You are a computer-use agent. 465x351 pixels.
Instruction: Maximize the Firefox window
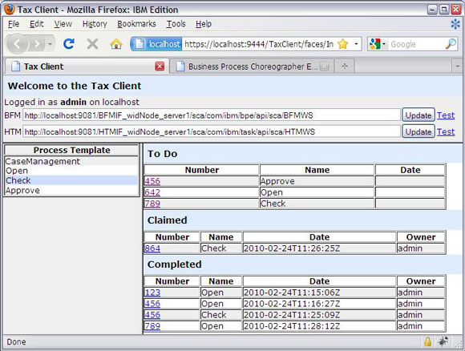click(444, 10)
